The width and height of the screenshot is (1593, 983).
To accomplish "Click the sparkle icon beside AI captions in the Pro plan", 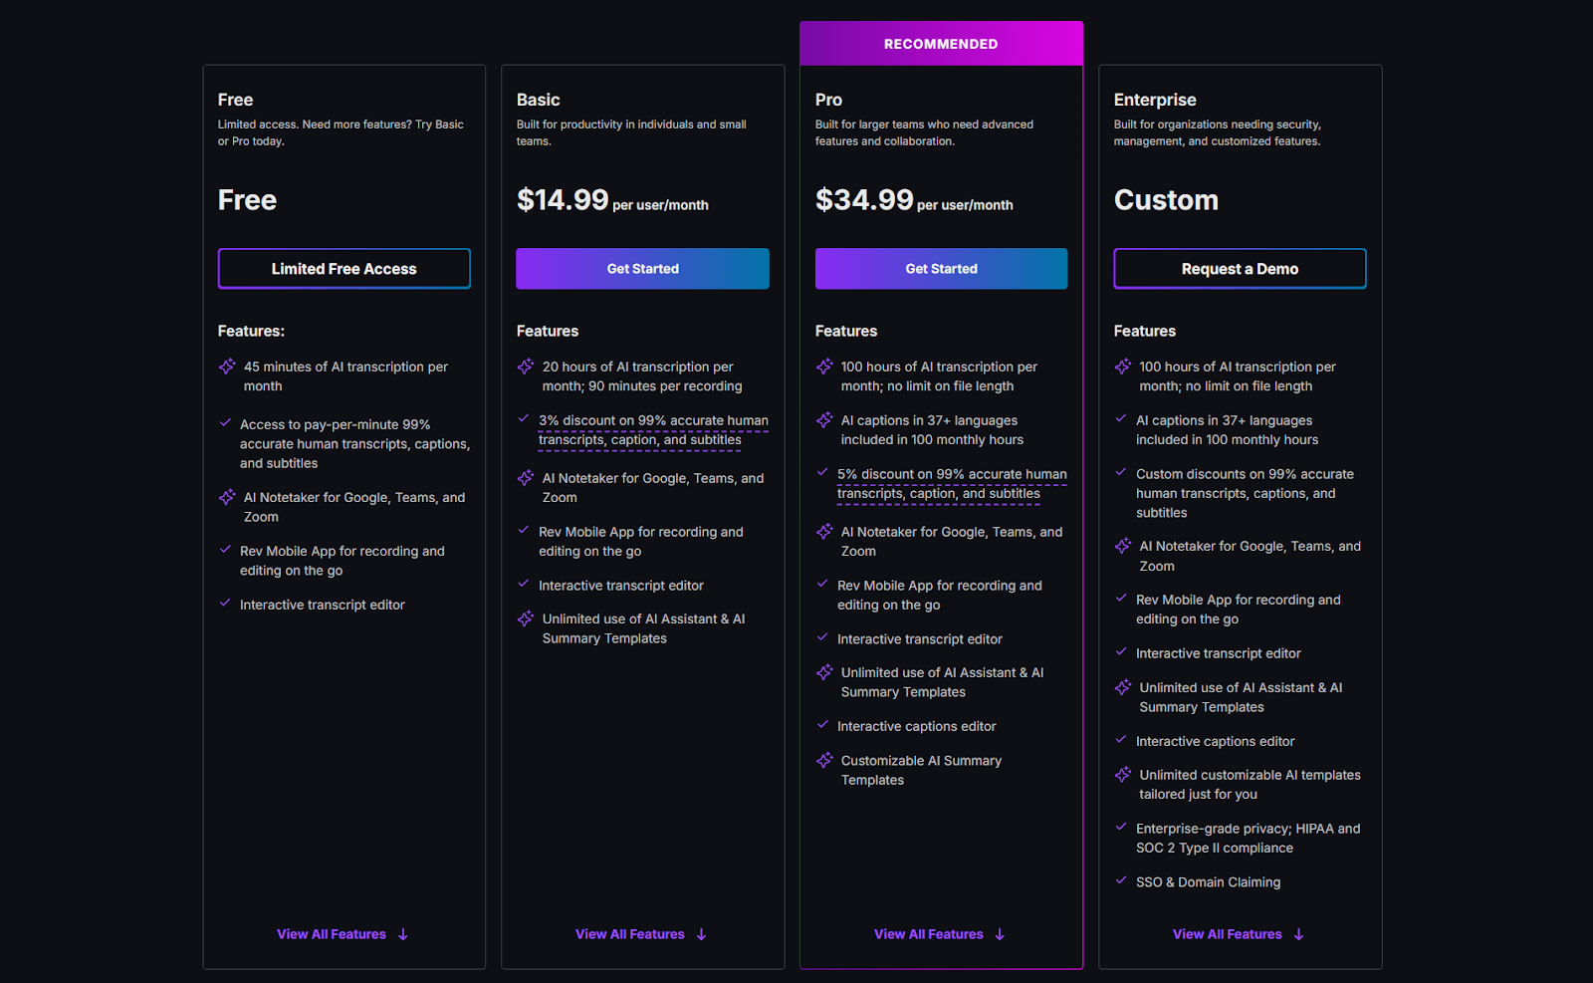I will pyautogui.click(x=824, y=420).
